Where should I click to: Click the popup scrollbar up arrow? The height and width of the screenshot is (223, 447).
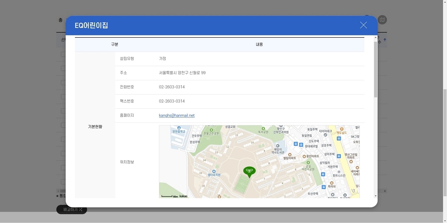(375, 38)
